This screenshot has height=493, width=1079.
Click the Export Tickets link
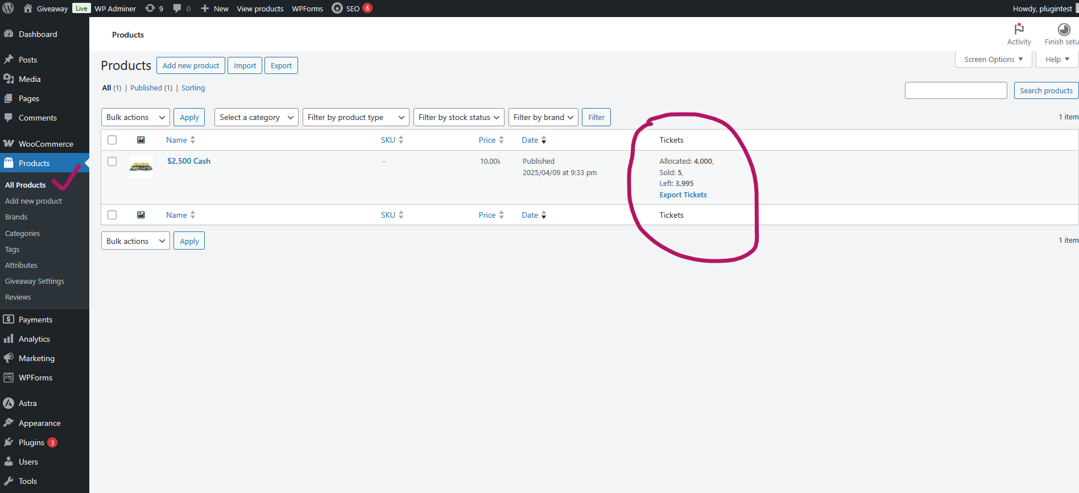pyautogui.click(x=683, y=194)
